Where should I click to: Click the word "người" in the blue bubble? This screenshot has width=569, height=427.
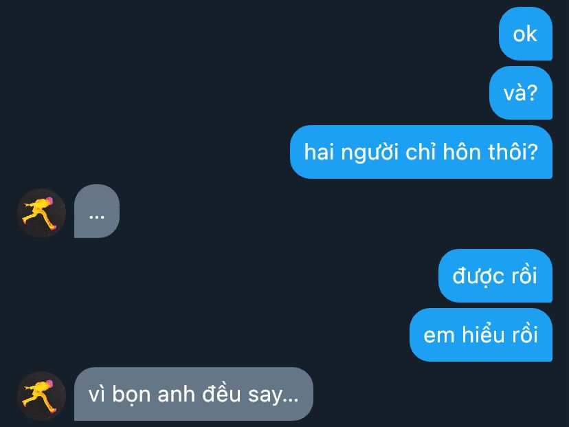point(370,153)
